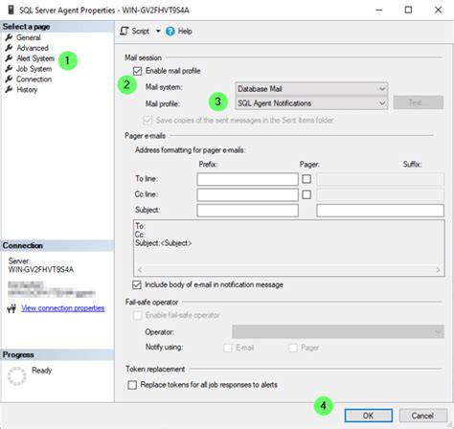
Task: Click the Cc line Suffix field
Action: tap(380, 194)
